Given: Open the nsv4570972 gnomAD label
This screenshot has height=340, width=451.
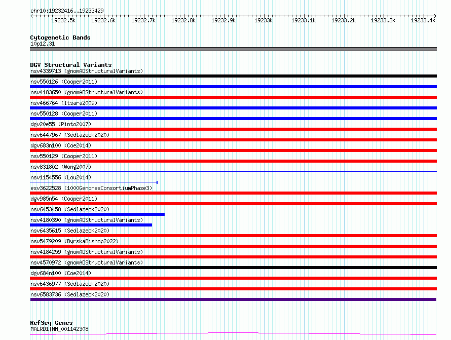Looking at the screenshot, I should tap(87, 262).
